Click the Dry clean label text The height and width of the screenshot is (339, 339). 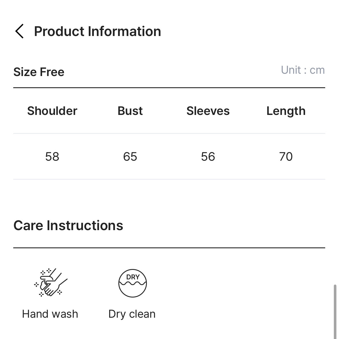(132, 314)
